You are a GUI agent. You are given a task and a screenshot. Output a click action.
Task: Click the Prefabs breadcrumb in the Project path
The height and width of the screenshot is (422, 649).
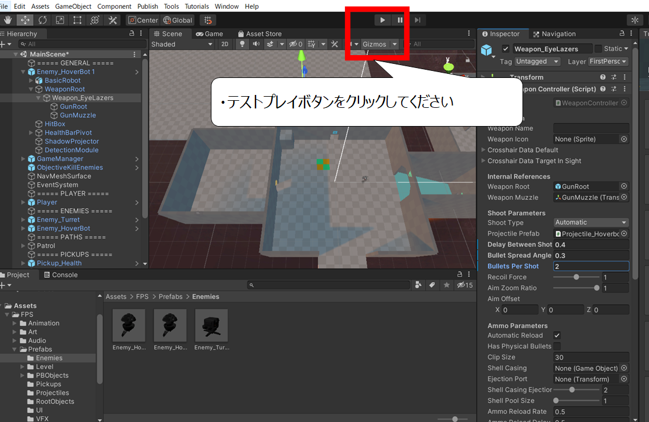tap(170, 297)
